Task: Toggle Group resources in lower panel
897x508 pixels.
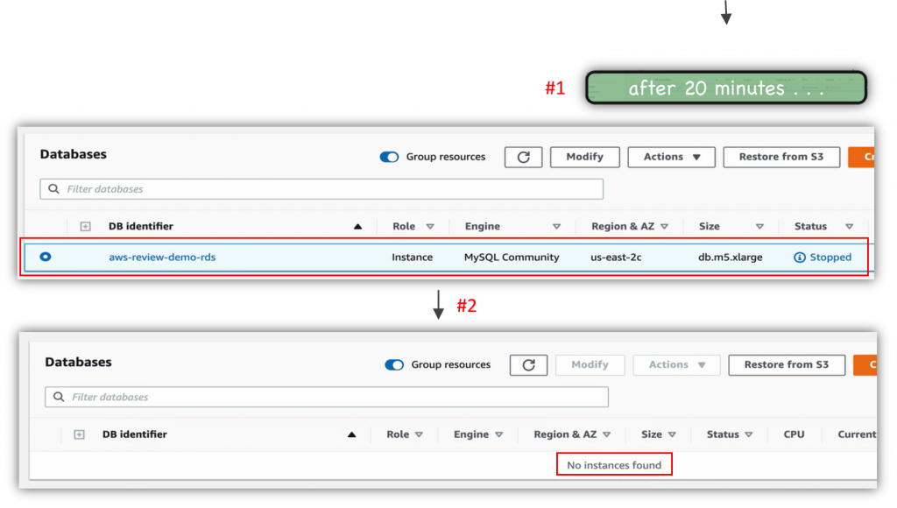Action: 394,365
